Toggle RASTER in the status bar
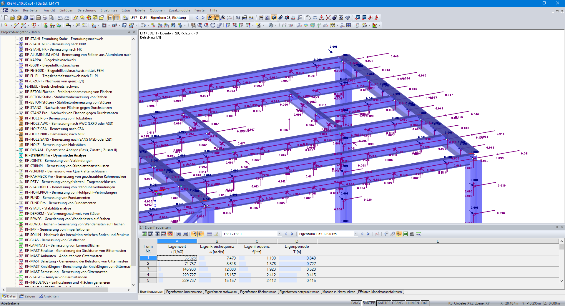Image resolution: width=565 pixels, height=306 pixels. pos(369,303)
